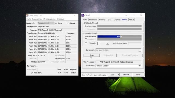The width and height of the screenshot is (175, 98).
Task: Close the CPU-Z window
Action: pyautogui.click(x=141, y=15)
